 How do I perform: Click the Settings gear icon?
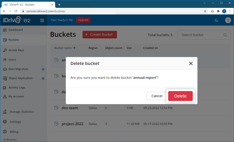[5, 122]
